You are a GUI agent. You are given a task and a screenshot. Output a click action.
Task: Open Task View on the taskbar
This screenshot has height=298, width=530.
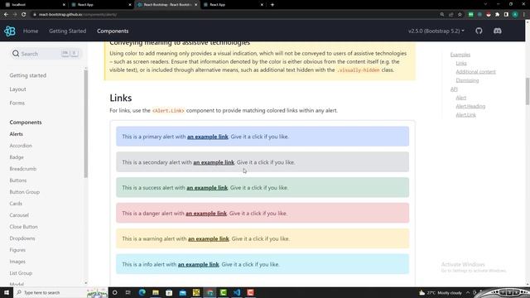[128, 292]
